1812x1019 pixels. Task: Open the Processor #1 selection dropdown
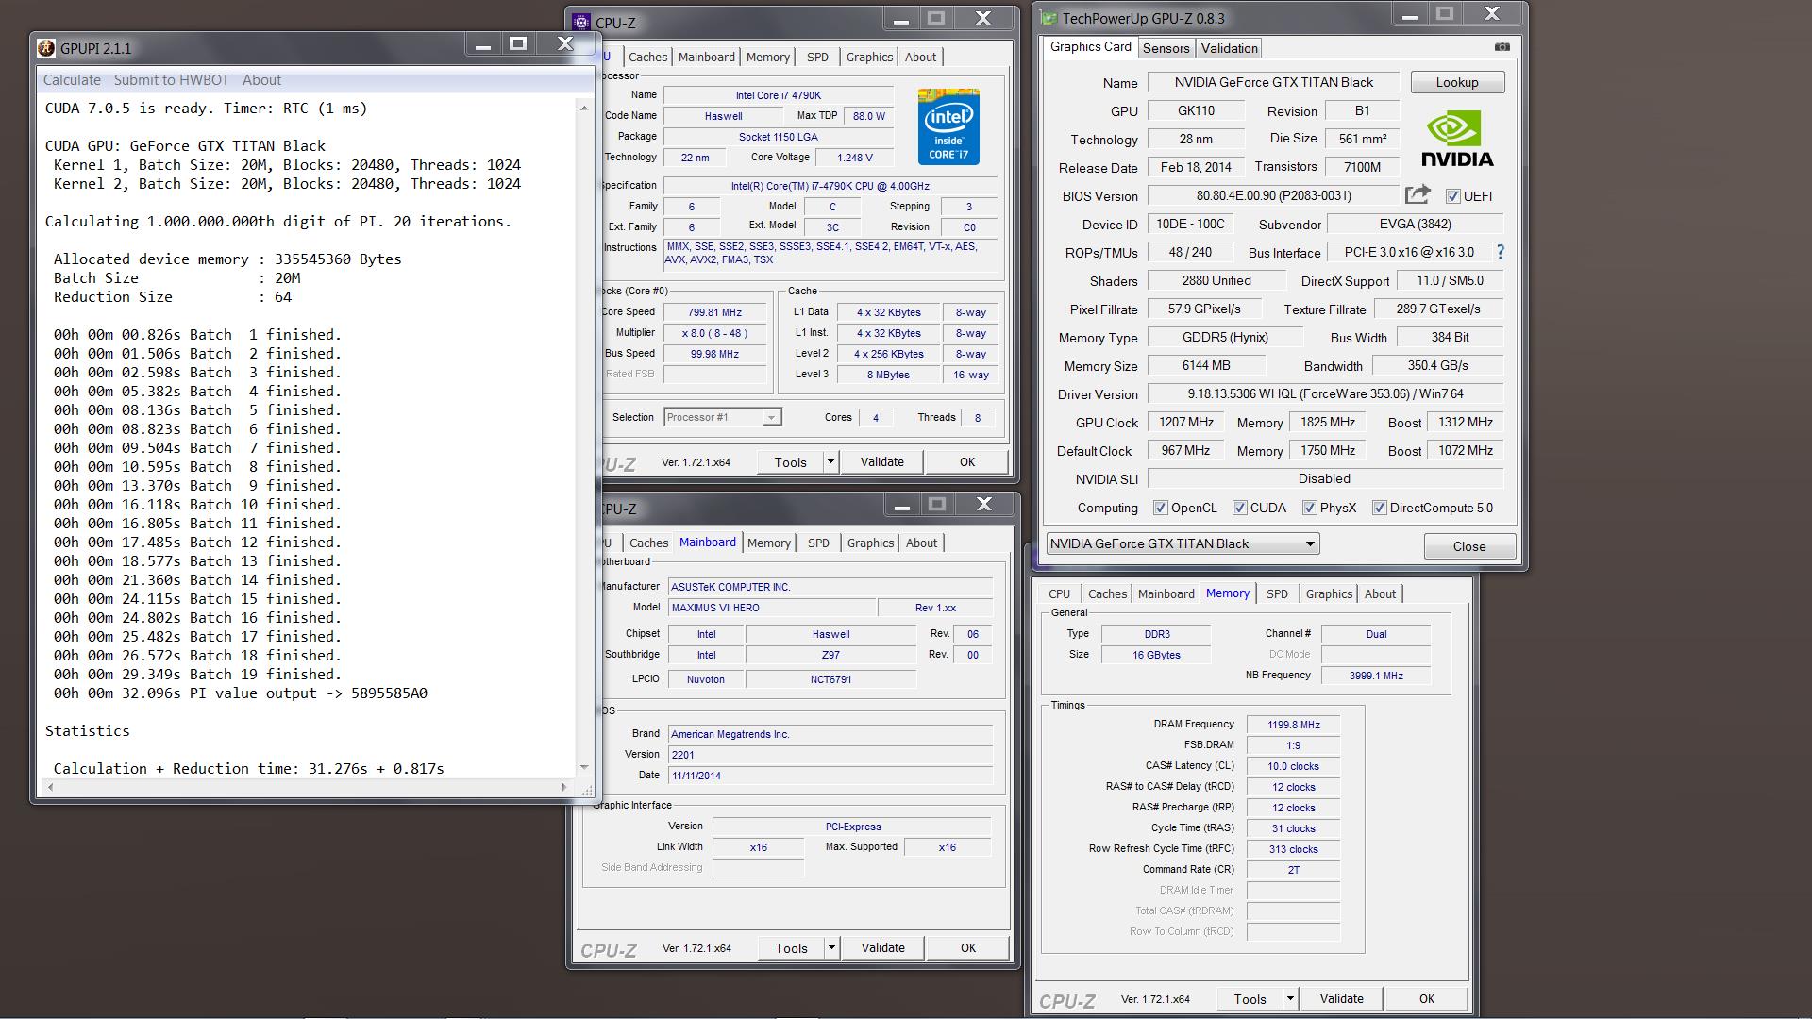click(x=723, y=417)
